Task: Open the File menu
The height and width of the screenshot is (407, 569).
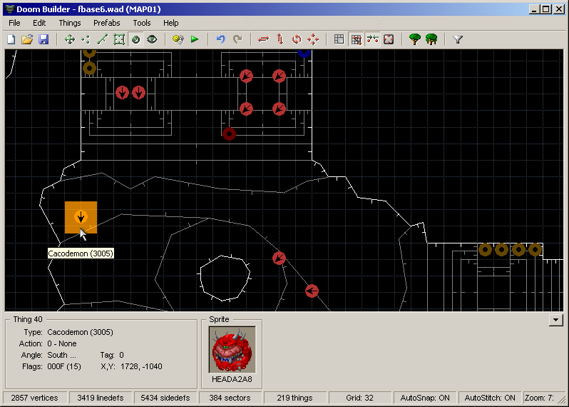Action: [x=14, y=23]
